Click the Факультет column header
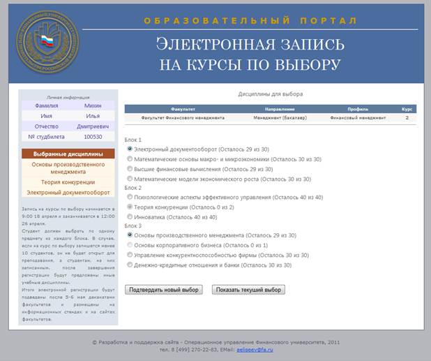This screenshot has width=431, height=361. coord(183,109)
